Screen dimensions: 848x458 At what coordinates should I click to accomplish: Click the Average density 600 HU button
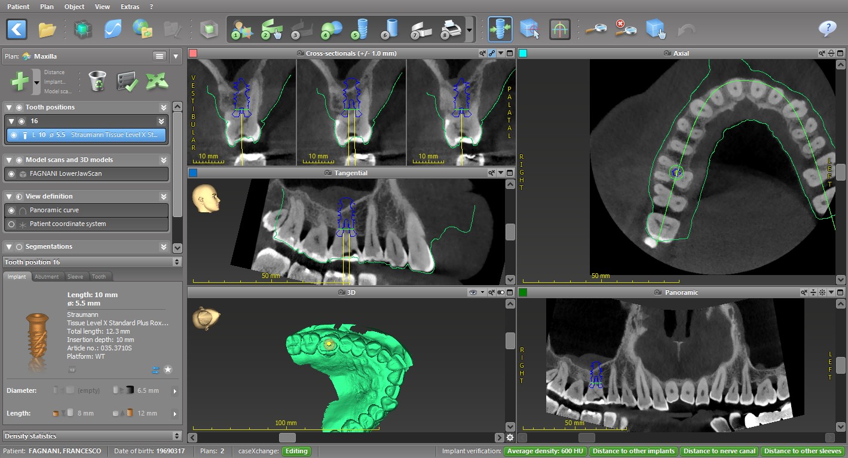(544, 451)
